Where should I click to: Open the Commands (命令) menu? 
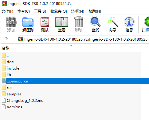pos(24,11)
